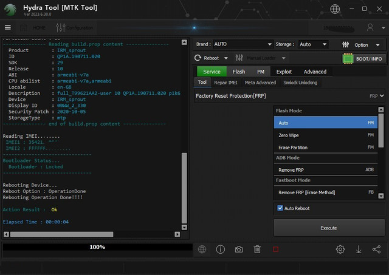This screenshot has height=275, width=389.
Task: Click the info icon in bottom toolbar
Action: pyautogui.click(x=221, y=249)
